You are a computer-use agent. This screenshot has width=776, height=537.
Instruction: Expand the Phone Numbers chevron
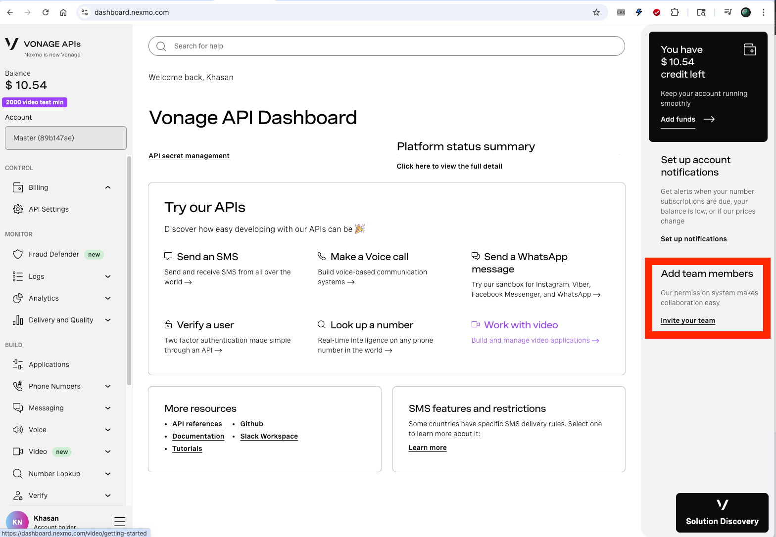(x=108, y=386)
